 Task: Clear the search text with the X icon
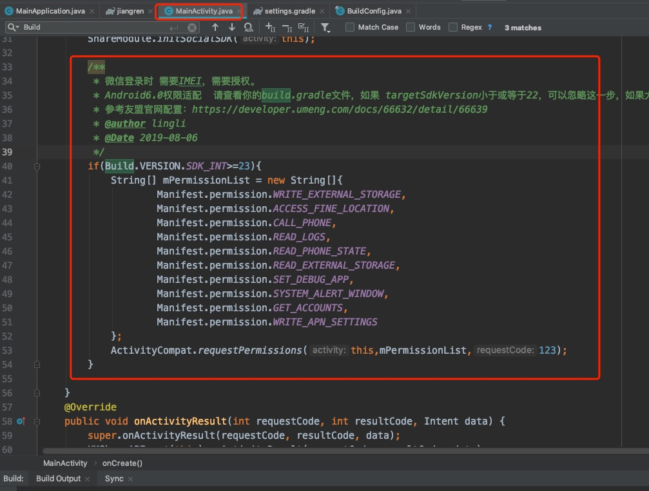[x=192, y=28]
